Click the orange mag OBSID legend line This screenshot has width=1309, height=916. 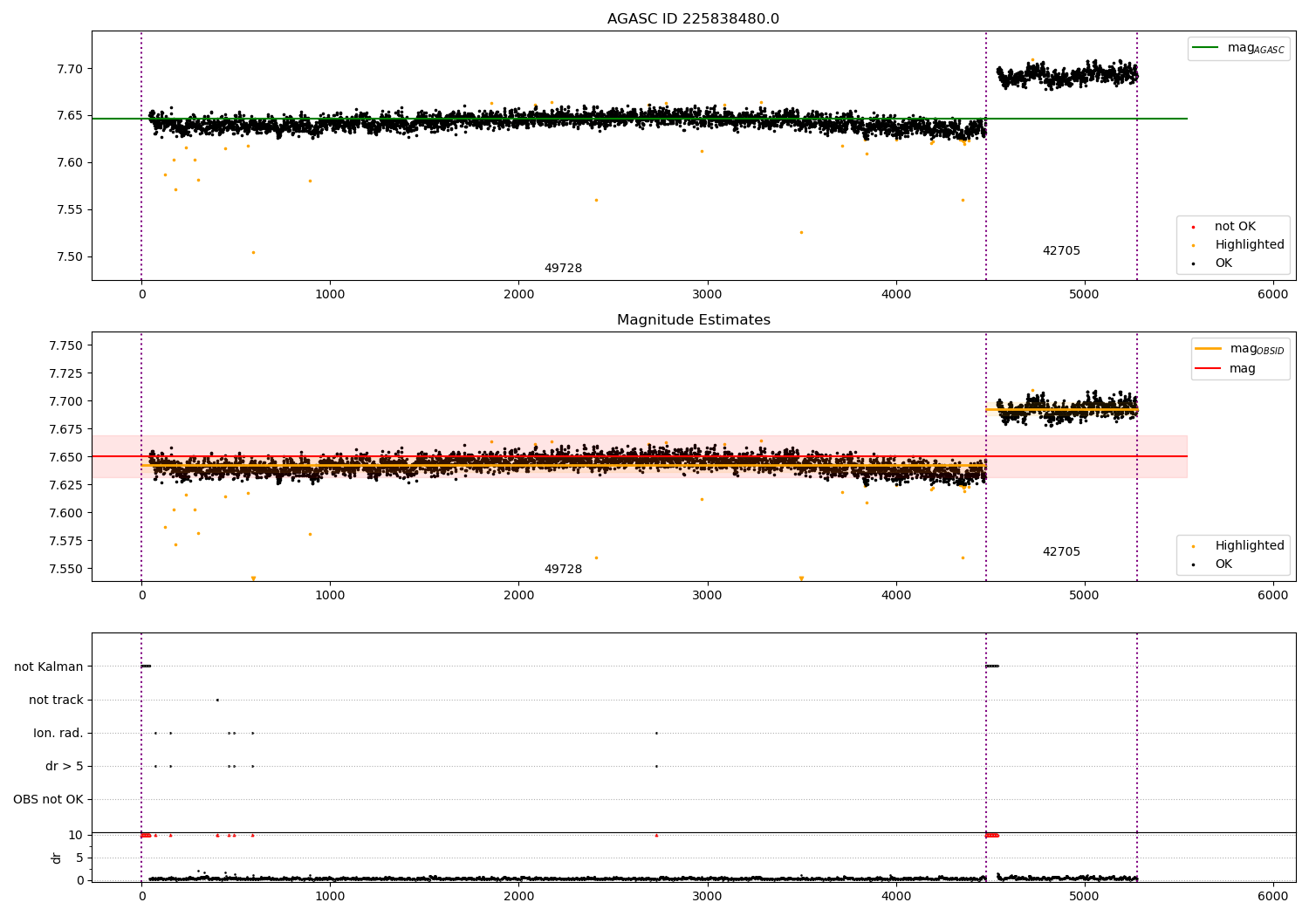(x=1209, y=349)
